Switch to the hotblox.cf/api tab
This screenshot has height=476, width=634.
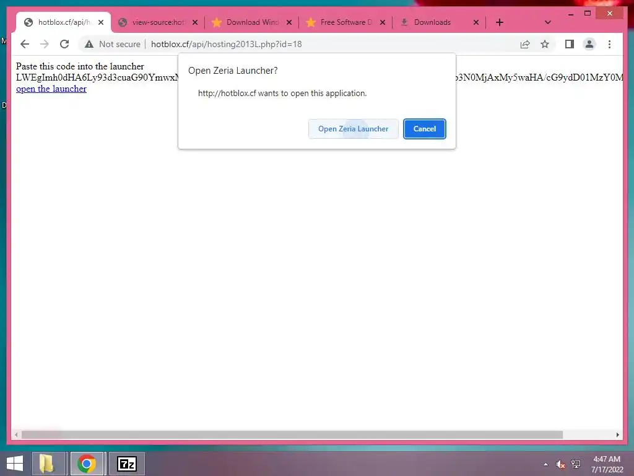(x=64, y=22)
